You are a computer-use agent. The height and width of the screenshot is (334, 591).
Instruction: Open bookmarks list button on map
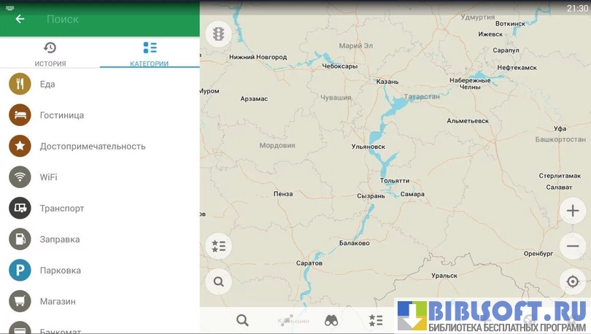click(x=218, y=246)
